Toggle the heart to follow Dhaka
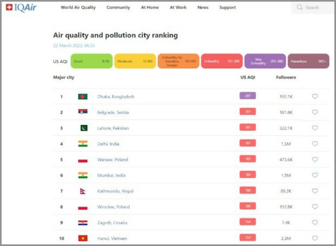This screenshot has width=336, height=246. [315, 96]
